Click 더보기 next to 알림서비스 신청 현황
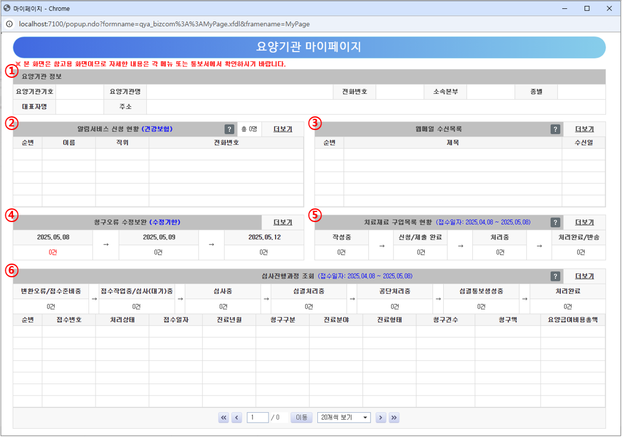Viewport: 622px width, 437px height. 282,128
